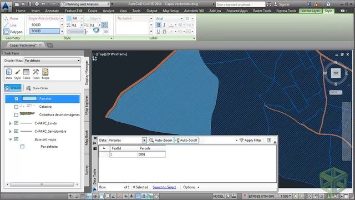Open the Raster Tools ribbon tab
The width and height of the screenshot is (355, 200).
pos(262,11)
